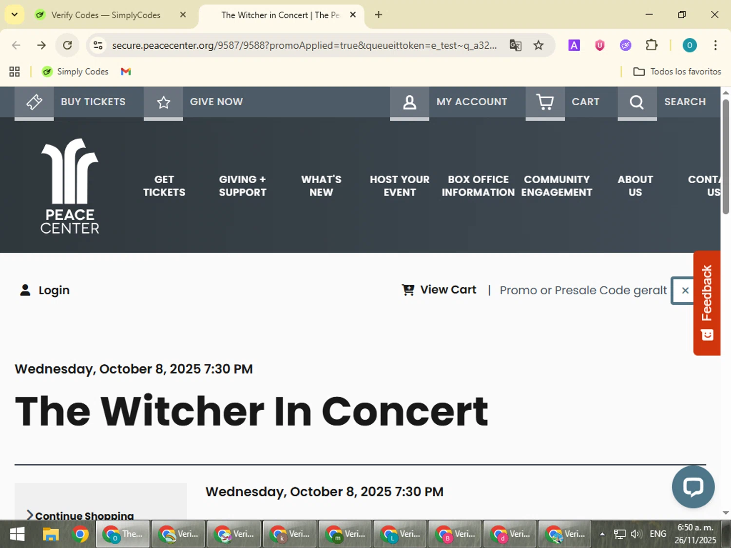
Task: Click Continue Shopping link
Action: [x=80, y=515]
